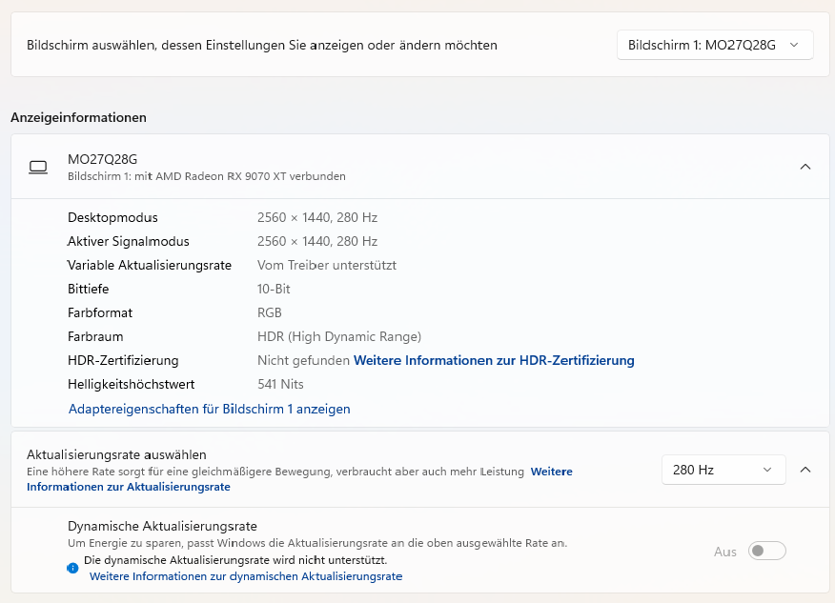Click the monitor icon beside MO27Q28G
The image size is (835, 603).
(x=38, y=167)
